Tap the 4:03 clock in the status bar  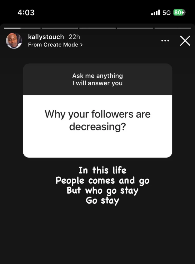pos(26,12)
